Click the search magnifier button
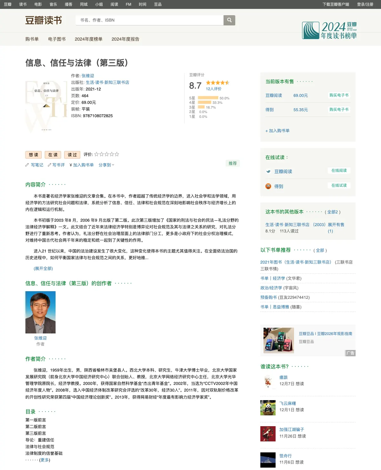 (229, 20)
